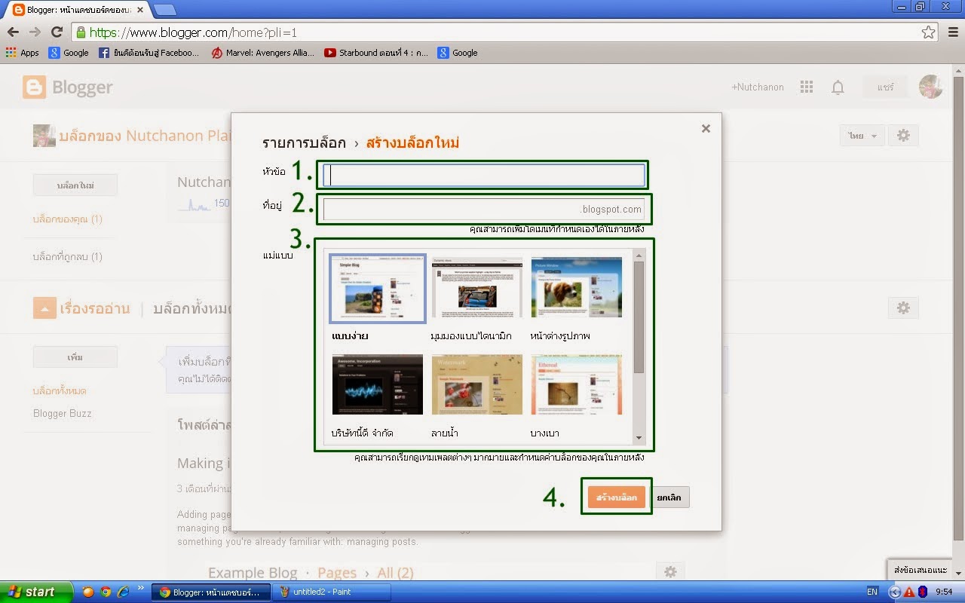
Task: Click the template list scrollbar up arrow
Action: click(x=639, y=256)
